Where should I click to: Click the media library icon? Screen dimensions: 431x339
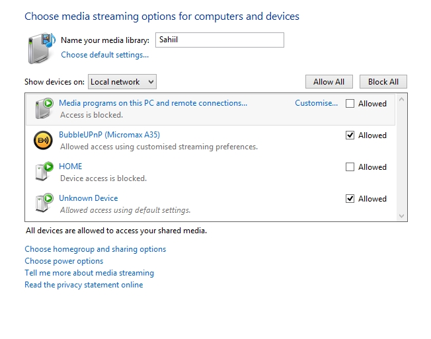[x=41, y=48]
